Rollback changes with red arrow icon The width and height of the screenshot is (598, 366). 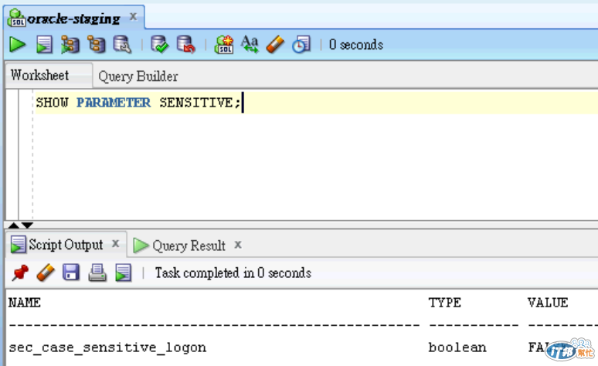click(185, 45)
